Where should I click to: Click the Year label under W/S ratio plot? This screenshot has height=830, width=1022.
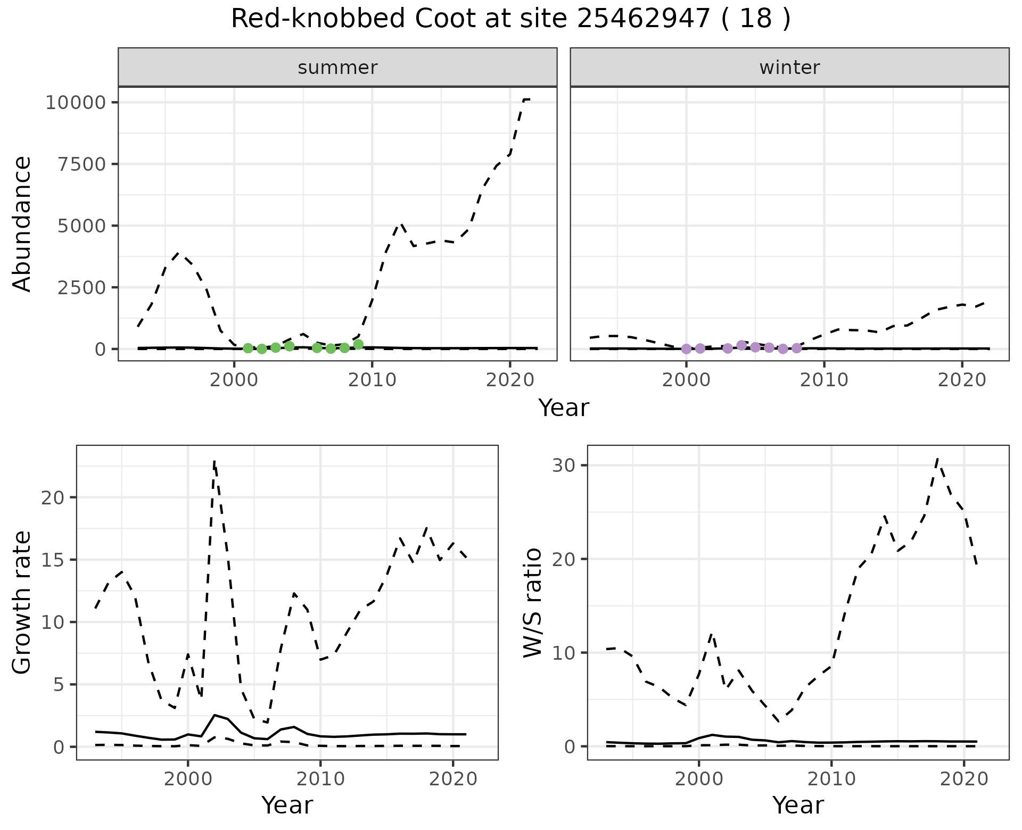798,805
